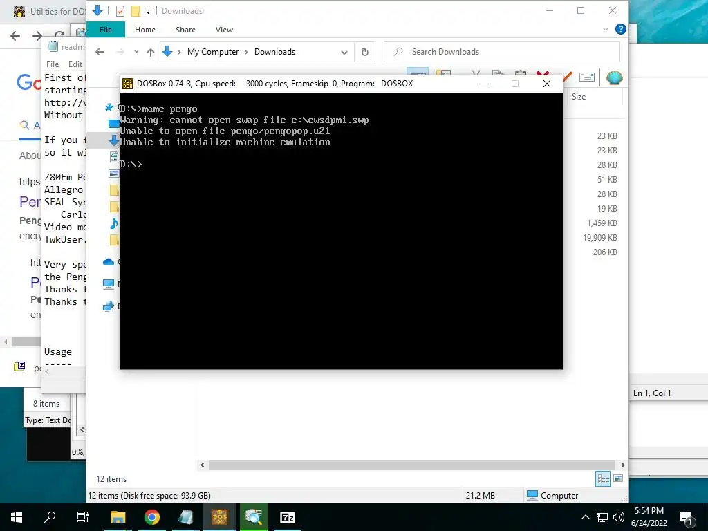Click right arrow of Explorer horizontal scrollbar

[623, 465]
